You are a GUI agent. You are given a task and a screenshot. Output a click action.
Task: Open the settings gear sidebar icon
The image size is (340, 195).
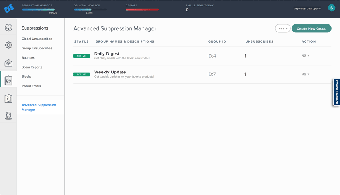pyautogui.click(x=8, y=45)
